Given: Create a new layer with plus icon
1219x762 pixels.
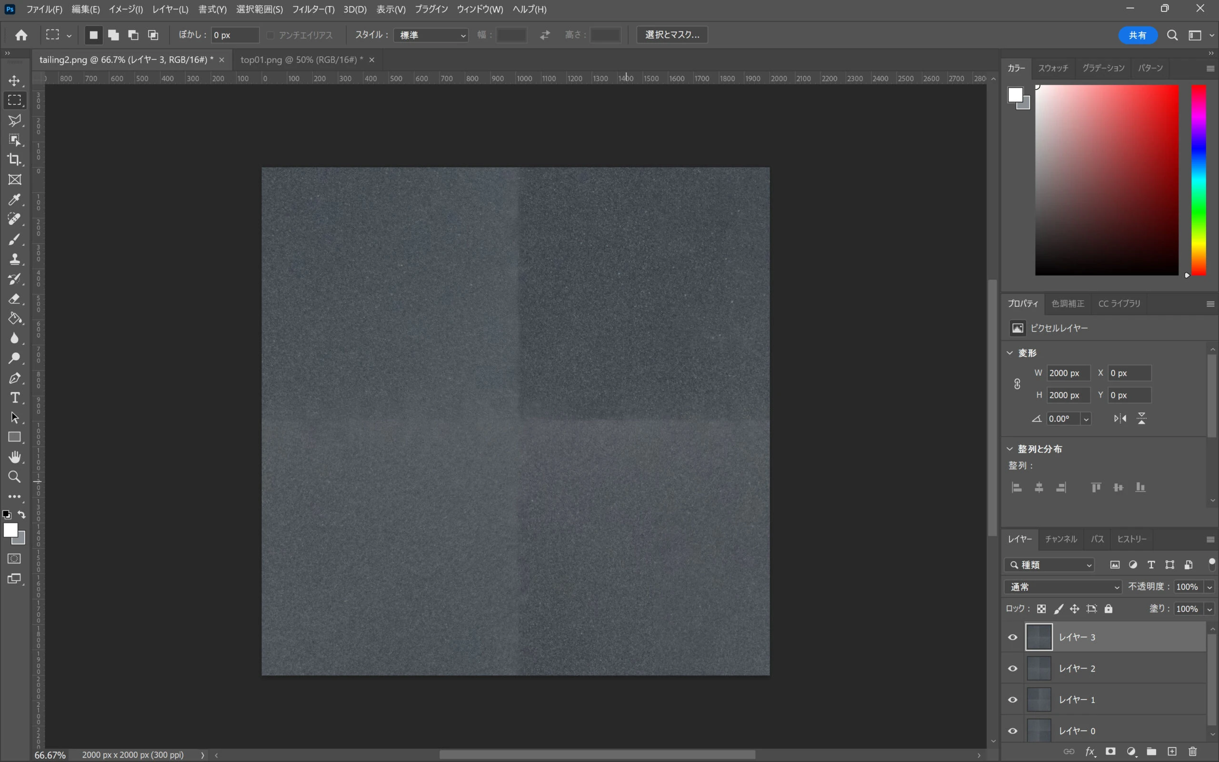Looking at the screenshot, I should click(1172, 752).
